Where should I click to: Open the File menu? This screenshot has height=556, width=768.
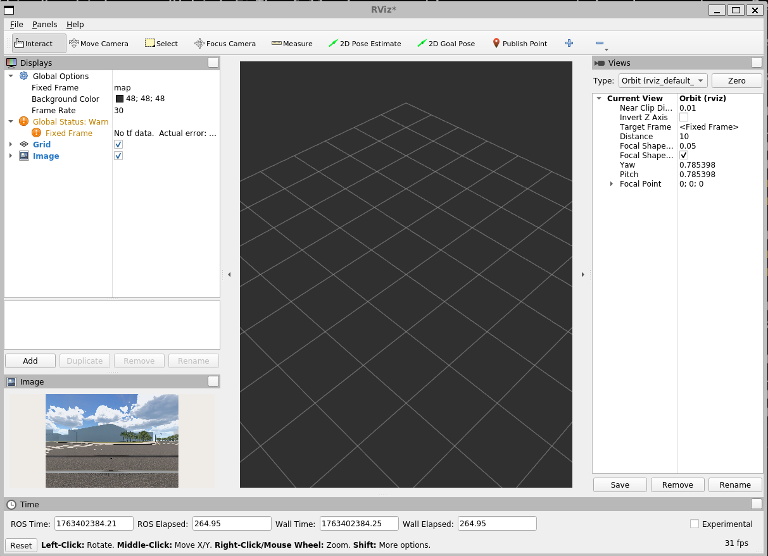coord(16,25)
